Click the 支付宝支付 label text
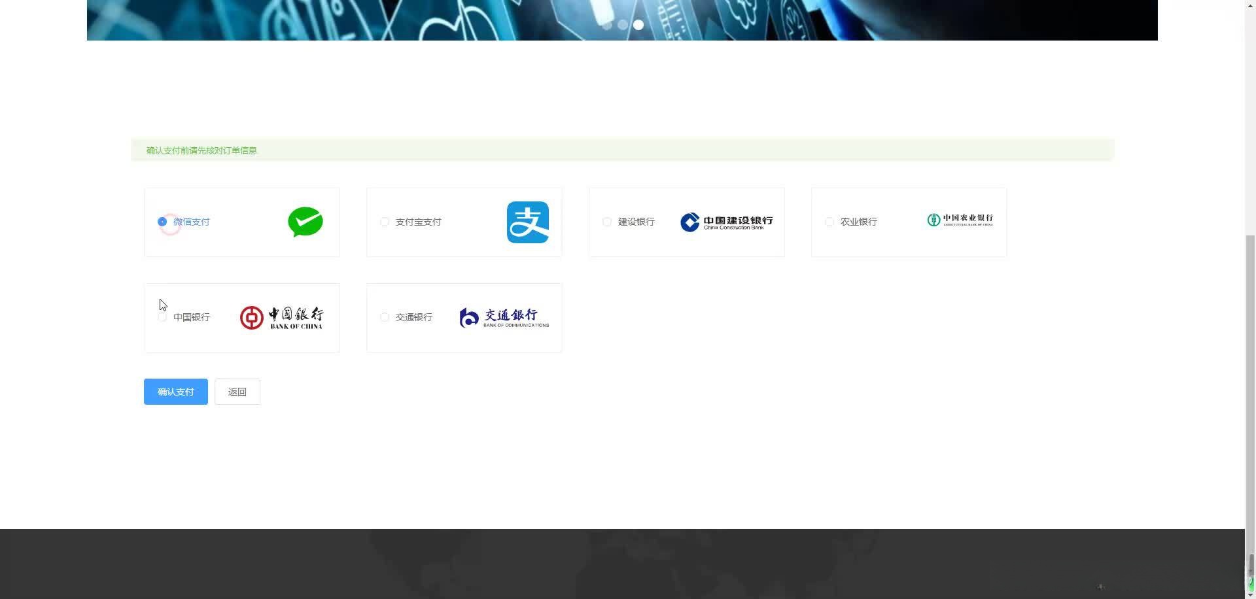Viewport: 1256px width, 599px height. coord(419,222)
